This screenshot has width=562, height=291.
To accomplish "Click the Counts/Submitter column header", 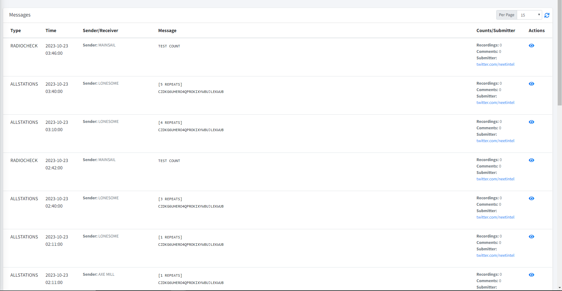I will tap(496, 31).
